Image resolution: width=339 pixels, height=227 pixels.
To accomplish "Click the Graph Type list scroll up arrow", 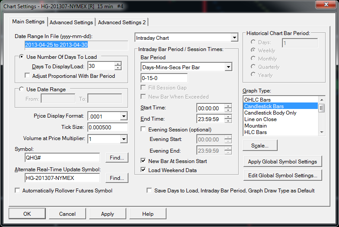I will [x=322, y=99].
